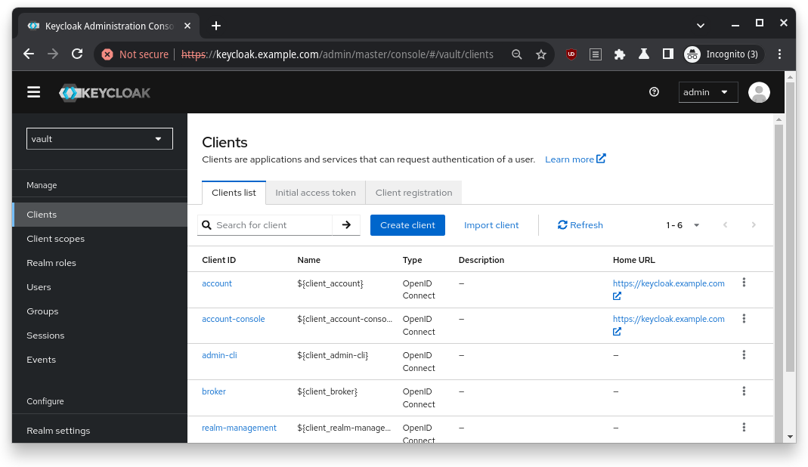808x467 pixels.
Task: Open the browser tab search chevron
Action: point(701,25)
